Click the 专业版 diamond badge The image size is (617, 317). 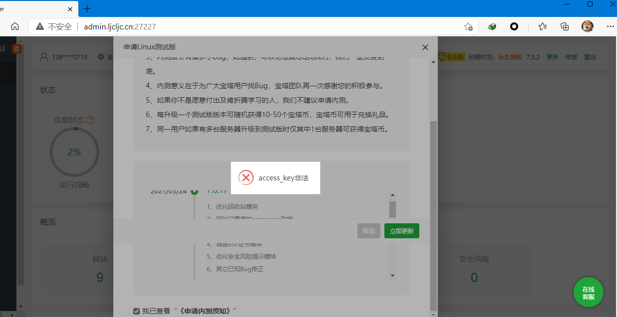click(452, 57)
